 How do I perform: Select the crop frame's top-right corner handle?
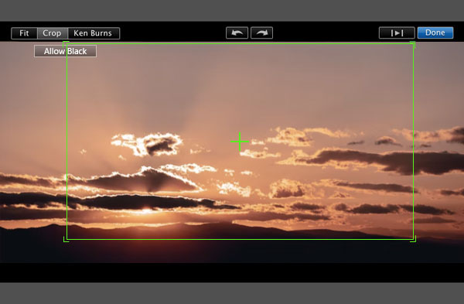coord(412,44)
